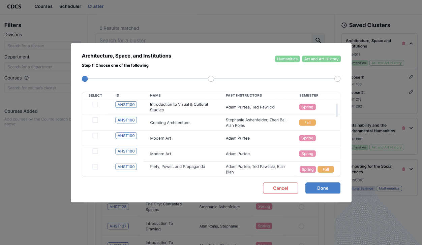The width and height of the screenshot is (422, 245).
Task: Click the Mathematics tag in Saved Clusters
Action: [x=389, y=188]
